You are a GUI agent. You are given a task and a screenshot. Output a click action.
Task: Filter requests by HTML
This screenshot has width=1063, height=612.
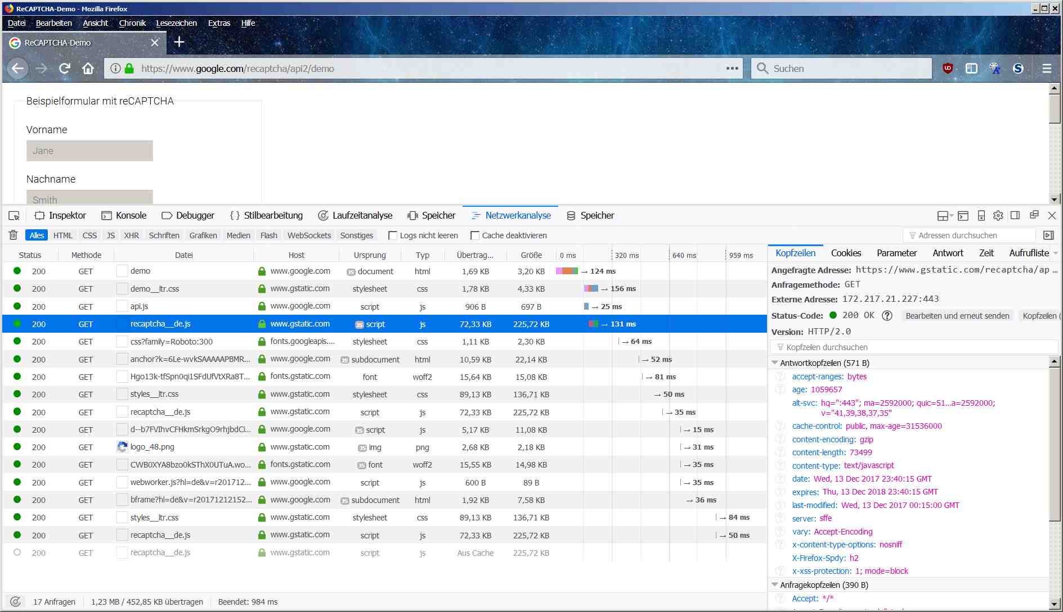coord(63,235)
